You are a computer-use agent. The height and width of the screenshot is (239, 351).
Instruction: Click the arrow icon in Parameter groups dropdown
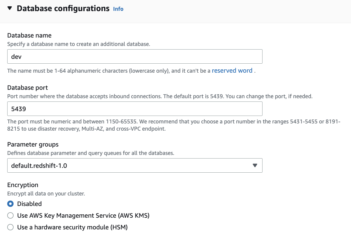tap(255, 165)
